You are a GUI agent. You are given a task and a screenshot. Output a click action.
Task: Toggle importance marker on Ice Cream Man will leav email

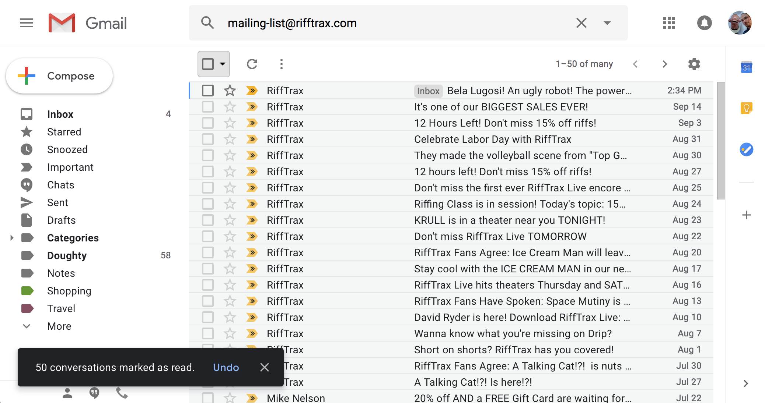(252, 252)
